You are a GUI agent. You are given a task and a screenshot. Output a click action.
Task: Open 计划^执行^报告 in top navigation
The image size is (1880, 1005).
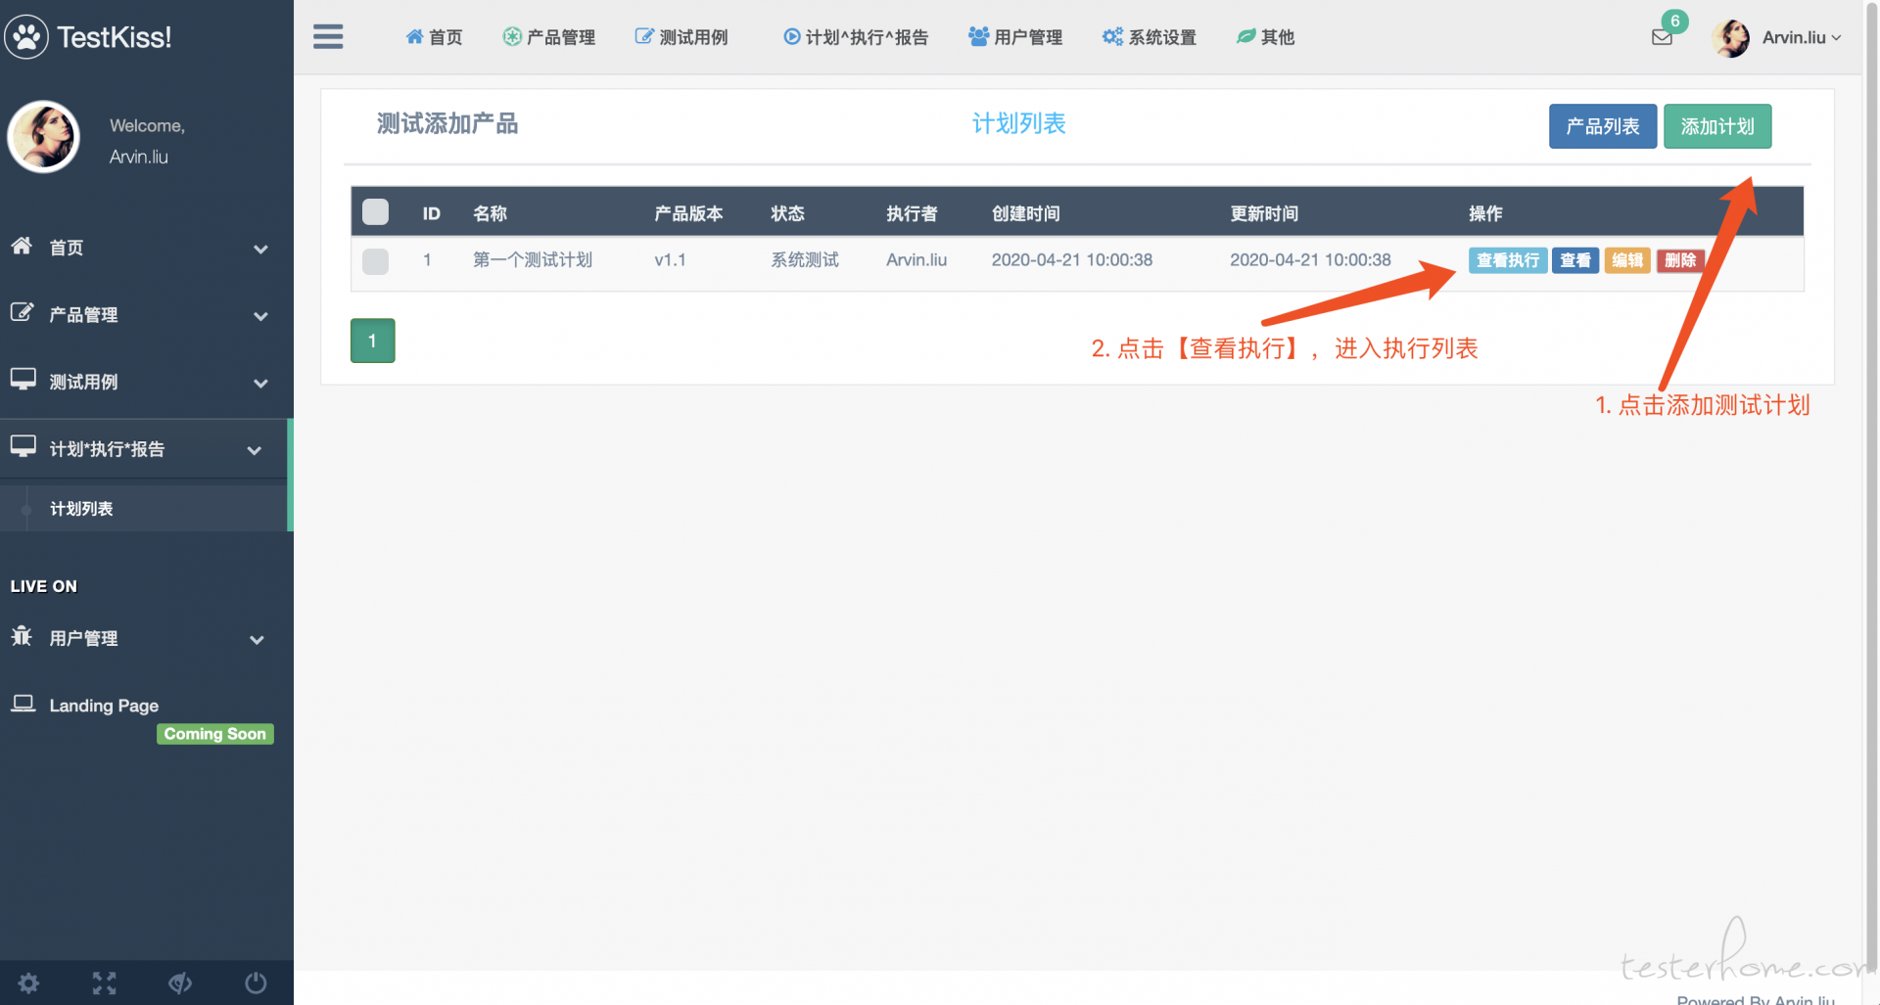coord(856,37)
